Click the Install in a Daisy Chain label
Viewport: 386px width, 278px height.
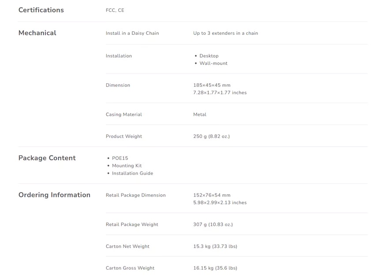click(132, 33)
